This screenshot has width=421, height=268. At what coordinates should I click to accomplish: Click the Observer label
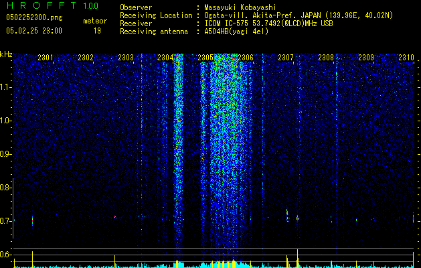click(136, 7)
